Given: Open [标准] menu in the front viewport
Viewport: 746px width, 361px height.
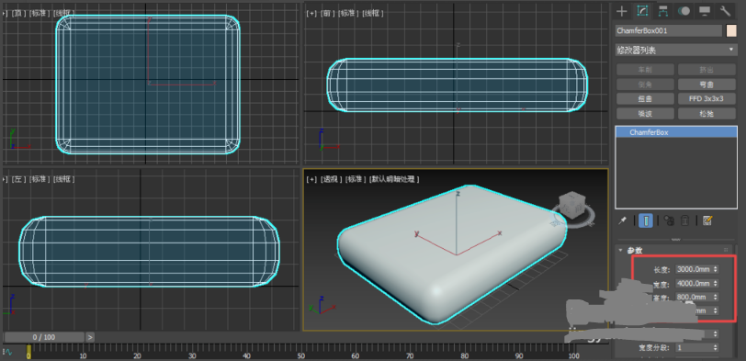Looking at the screenshot, I should click(348, 13).
